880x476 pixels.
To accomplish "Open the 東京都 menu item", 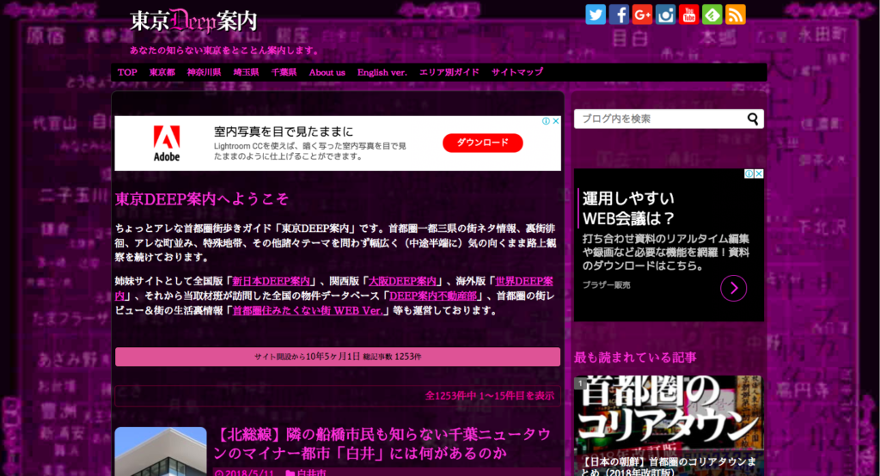I will pos(162,72).
